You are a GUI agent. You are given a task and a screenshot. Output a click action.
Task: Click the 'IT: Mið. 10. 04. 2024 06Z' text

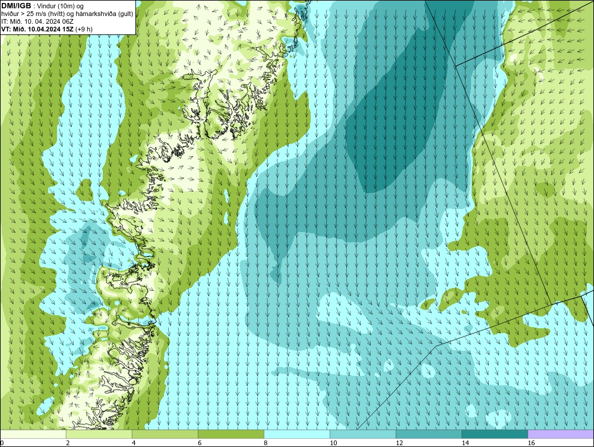38,21
